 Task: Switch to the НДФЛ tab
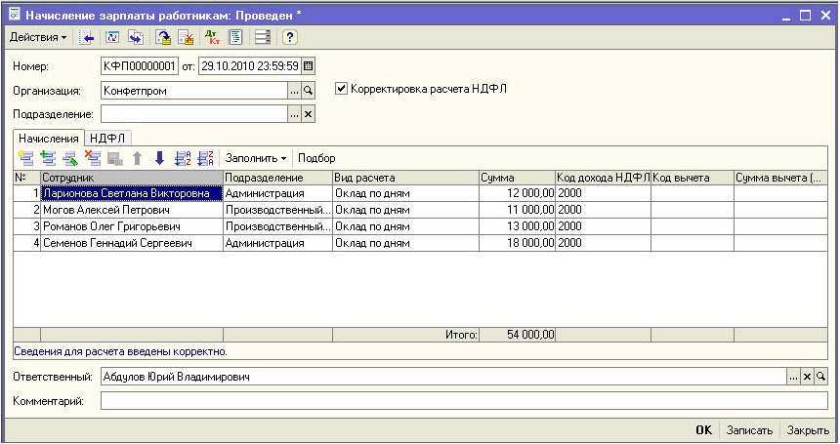[x=107, y=138]
